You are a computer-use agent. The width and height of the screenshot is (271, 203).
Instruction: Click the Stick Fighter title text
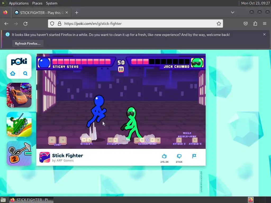coord(67,155)
